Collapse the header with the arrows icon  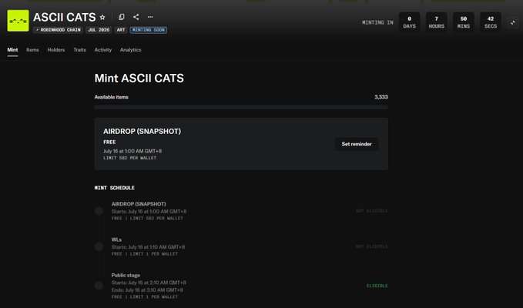point(513,22)
